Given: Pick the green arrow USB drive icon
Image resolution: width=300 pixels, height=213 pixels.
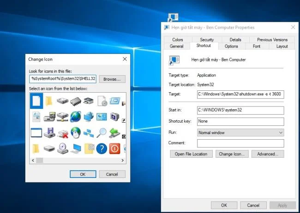Looking at the screenshot, I should [114, 133].
